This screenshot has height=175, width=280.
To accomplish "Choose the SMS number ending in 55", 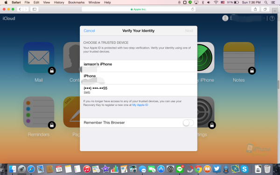I will 139,90.
